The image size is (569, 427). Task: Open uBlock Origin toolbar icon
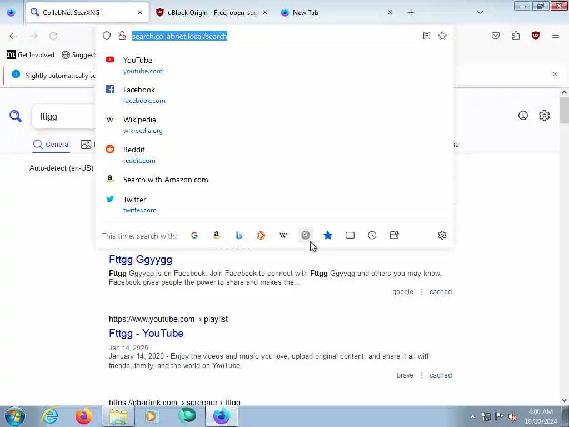(536, 36)
